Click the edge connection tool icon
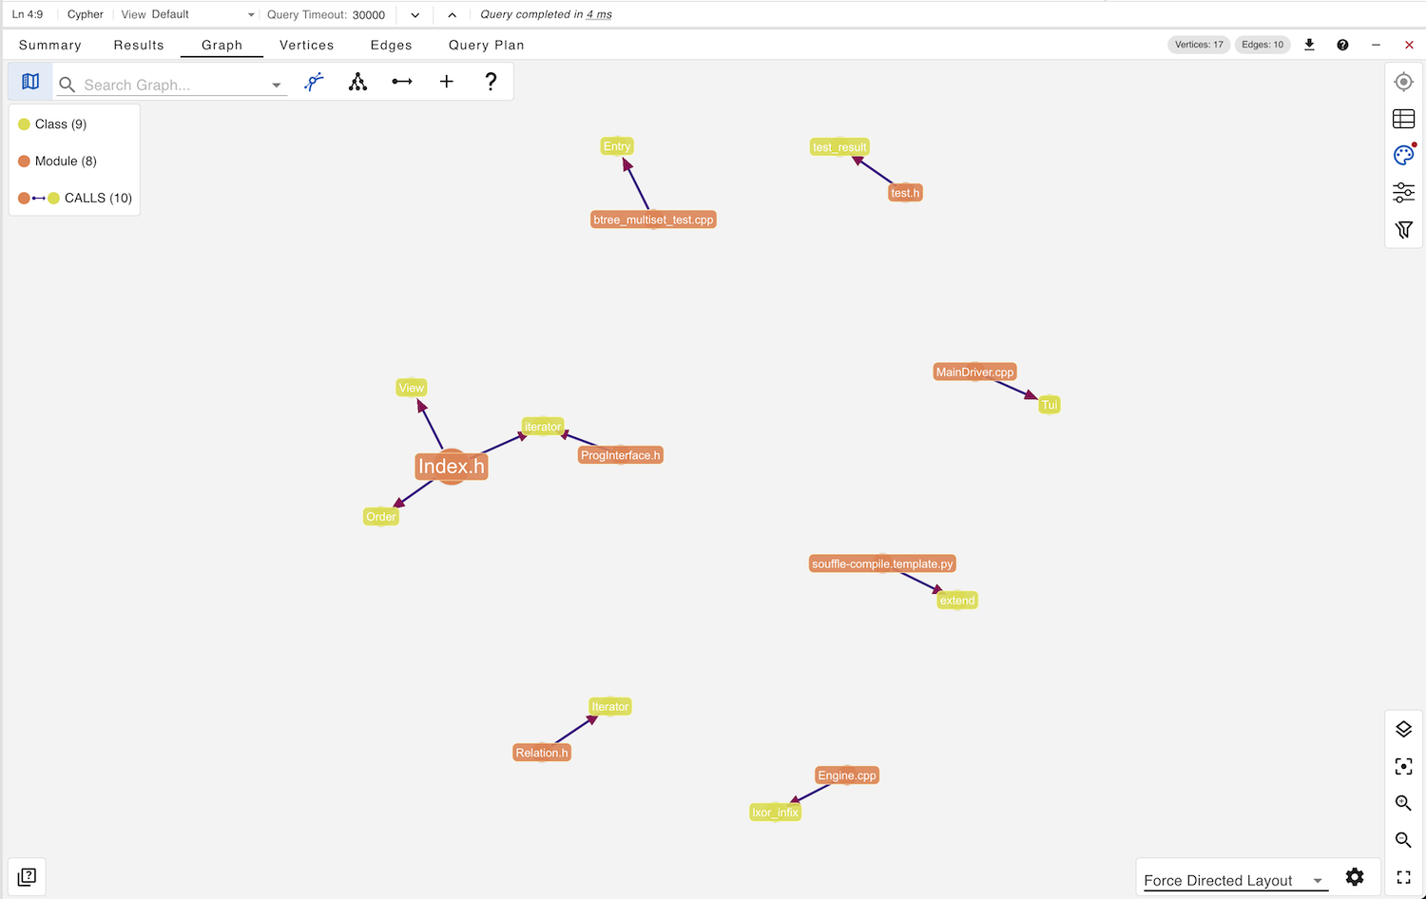The height and width of the screenshot is (899, 1426). point(402,82)
